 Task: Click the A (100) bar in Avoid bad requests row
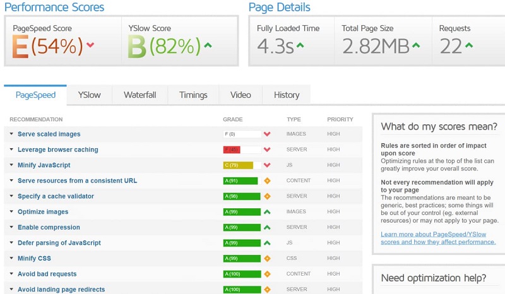coord(242,274)
